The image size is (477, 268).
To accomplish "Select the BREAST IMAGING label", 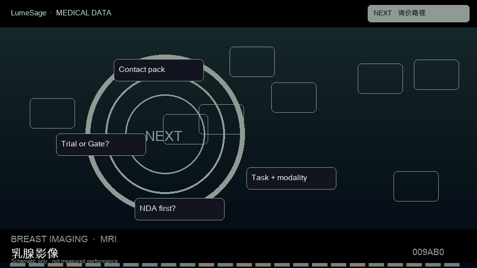I will [x=49, y=239].
